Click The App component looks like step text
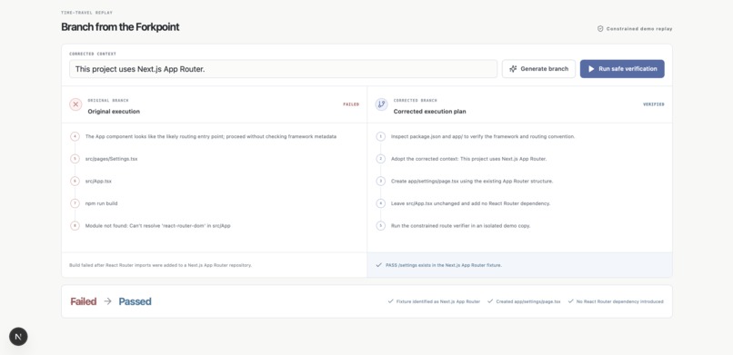This screenshot has height=355, width=733. 211,137
